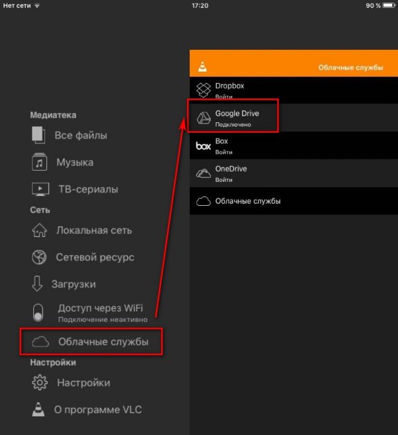Open the Облачные службы row in cloud list
The image size is (398, 435).
pos(247,201)
